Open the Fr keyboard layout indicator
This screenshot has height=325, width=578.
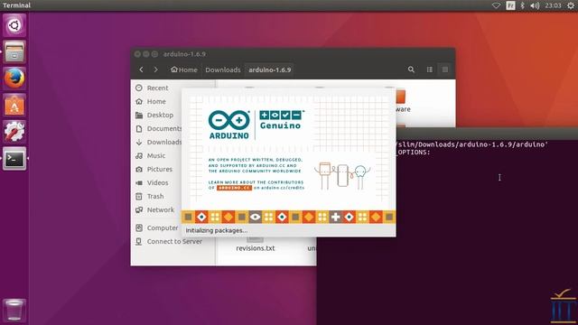pyautogui.click(x=510, y=5)
